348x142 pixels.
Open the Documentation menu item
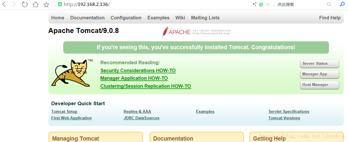(87, 18)
